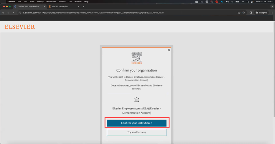The width and height of the screenshot is (275, 144).
Task: Open the Window menu
Action: (78, 1)
